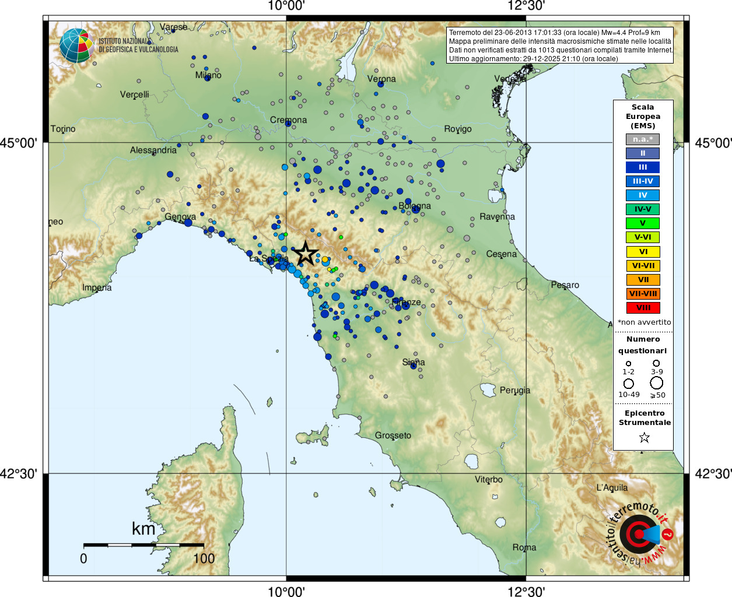This screenshot has width=732, height=597.
Task: Click the 3-9 questionnaire circle in legend
Action: pos(656,363)
